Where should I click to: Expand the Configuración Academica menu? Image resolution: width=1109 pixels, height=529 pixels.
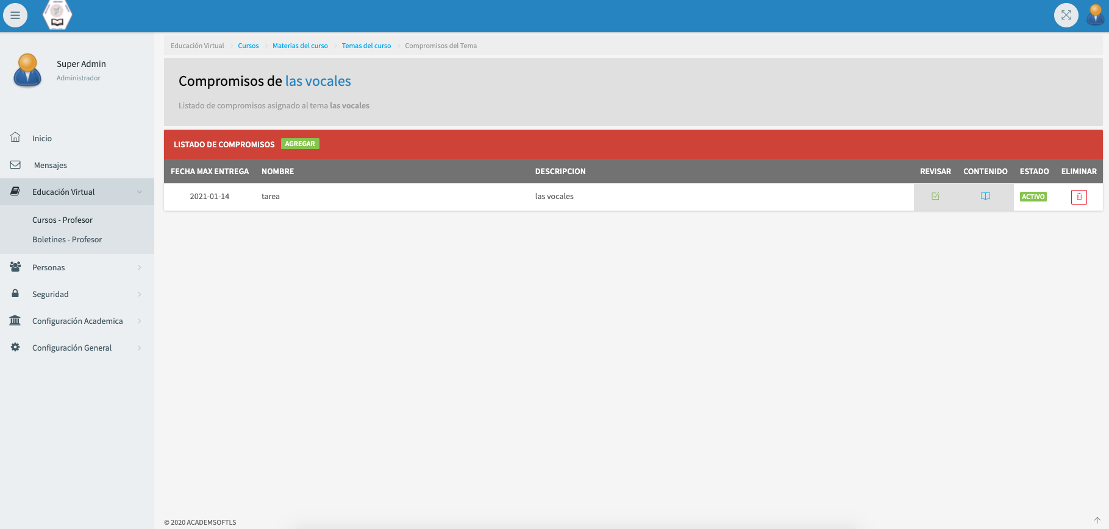(77, 321)
